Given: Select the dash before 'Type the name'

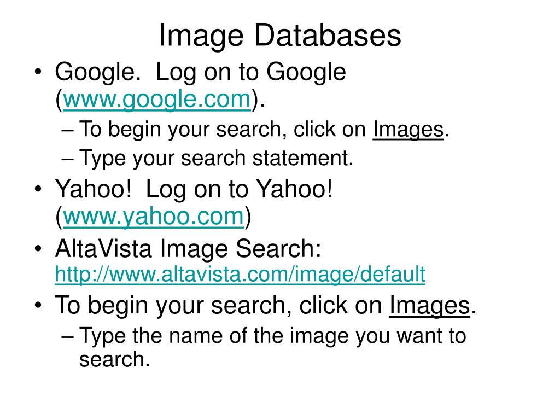Looking at the screenshot, I should [67, 337].
